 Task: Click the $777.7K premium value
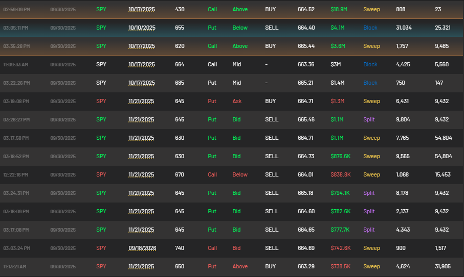tap(340, 229)
